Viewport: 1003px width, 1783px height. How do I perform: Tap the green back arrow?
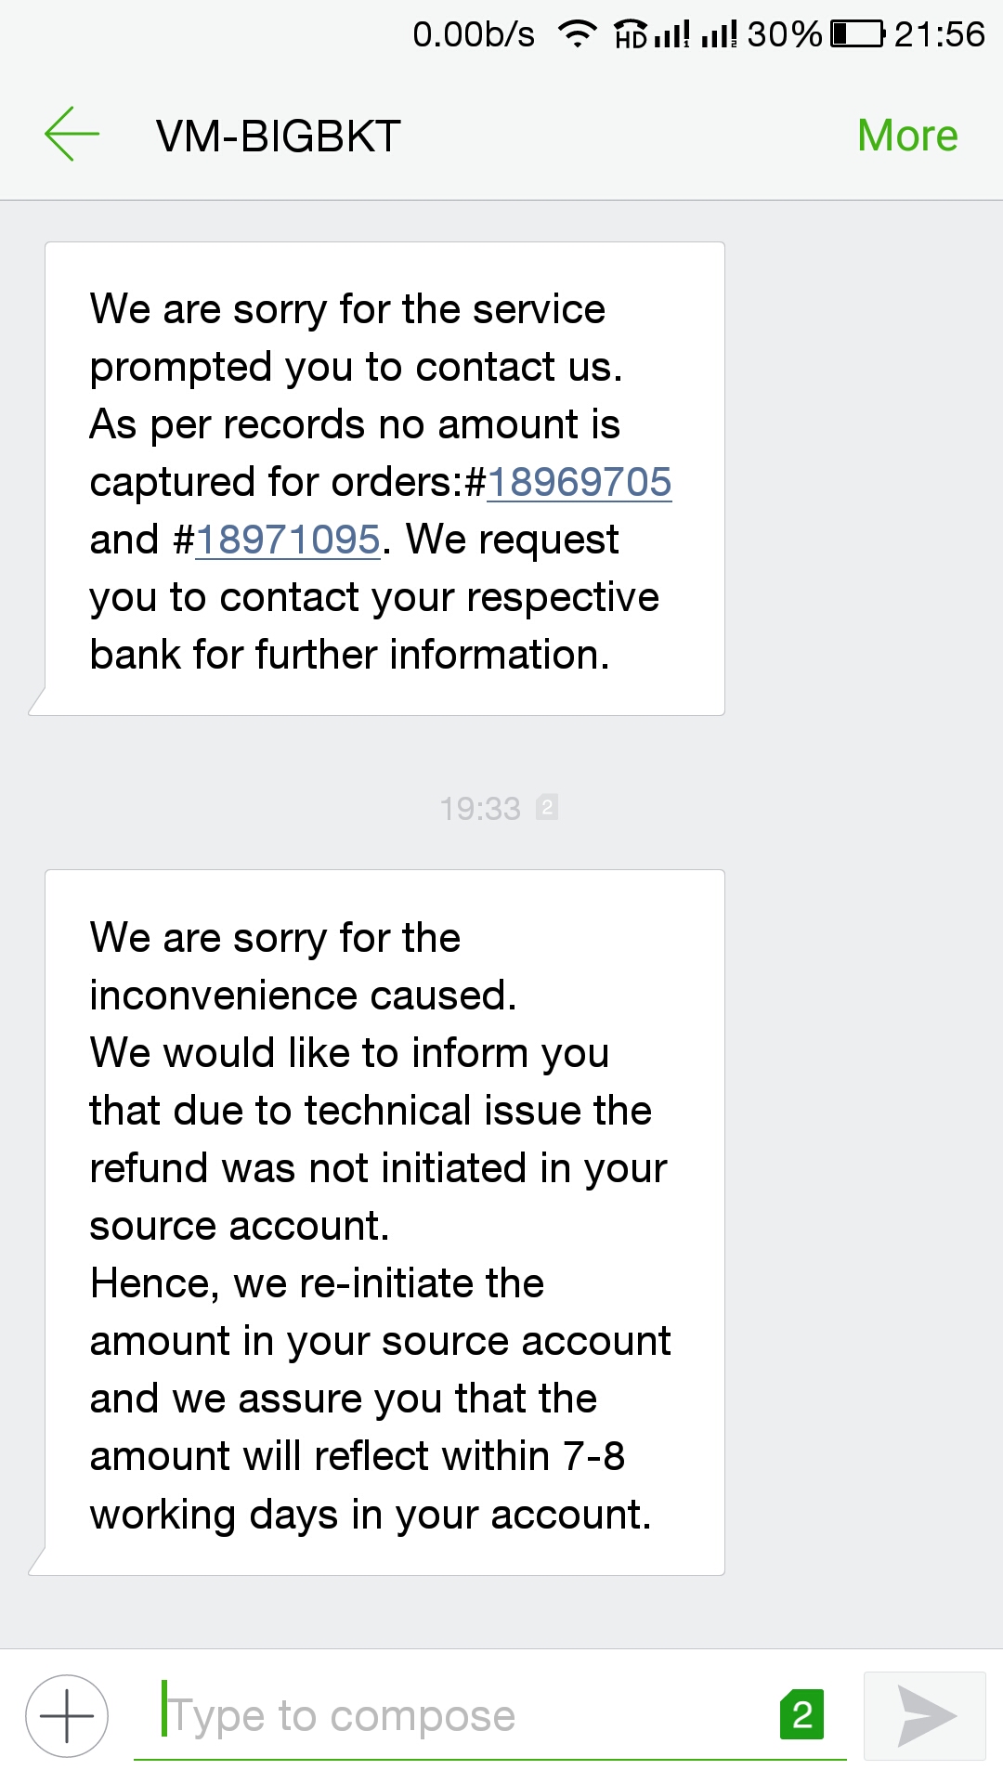click(72, 135)
